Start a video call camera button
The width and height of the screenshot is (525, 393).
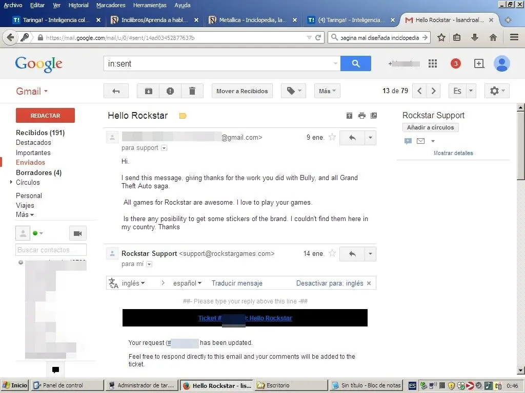tap(78, 233)
